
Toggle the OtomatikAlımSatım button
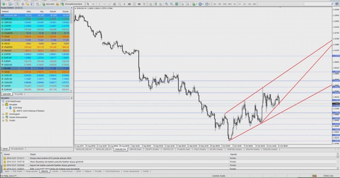(x=72, y=4)
